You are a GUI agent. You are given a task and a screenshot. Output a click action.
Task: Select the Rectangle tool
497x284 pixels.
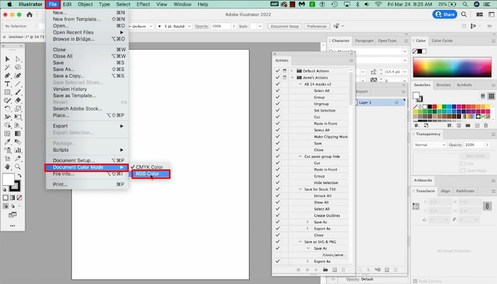tap(8, 92)
